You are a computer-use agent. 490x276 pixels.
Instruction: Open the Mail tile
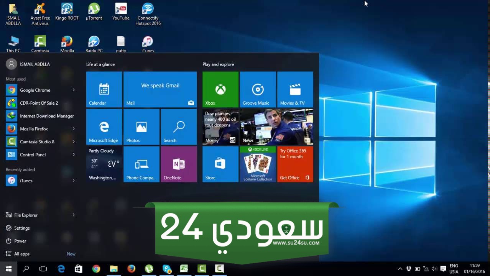coord(160,89)
